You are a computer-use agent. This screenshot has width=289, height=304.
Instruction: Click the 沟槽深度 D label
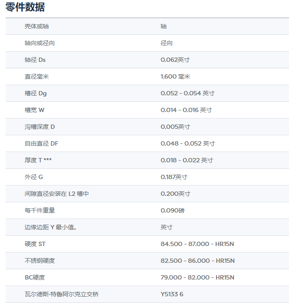(x=40, y=127)
